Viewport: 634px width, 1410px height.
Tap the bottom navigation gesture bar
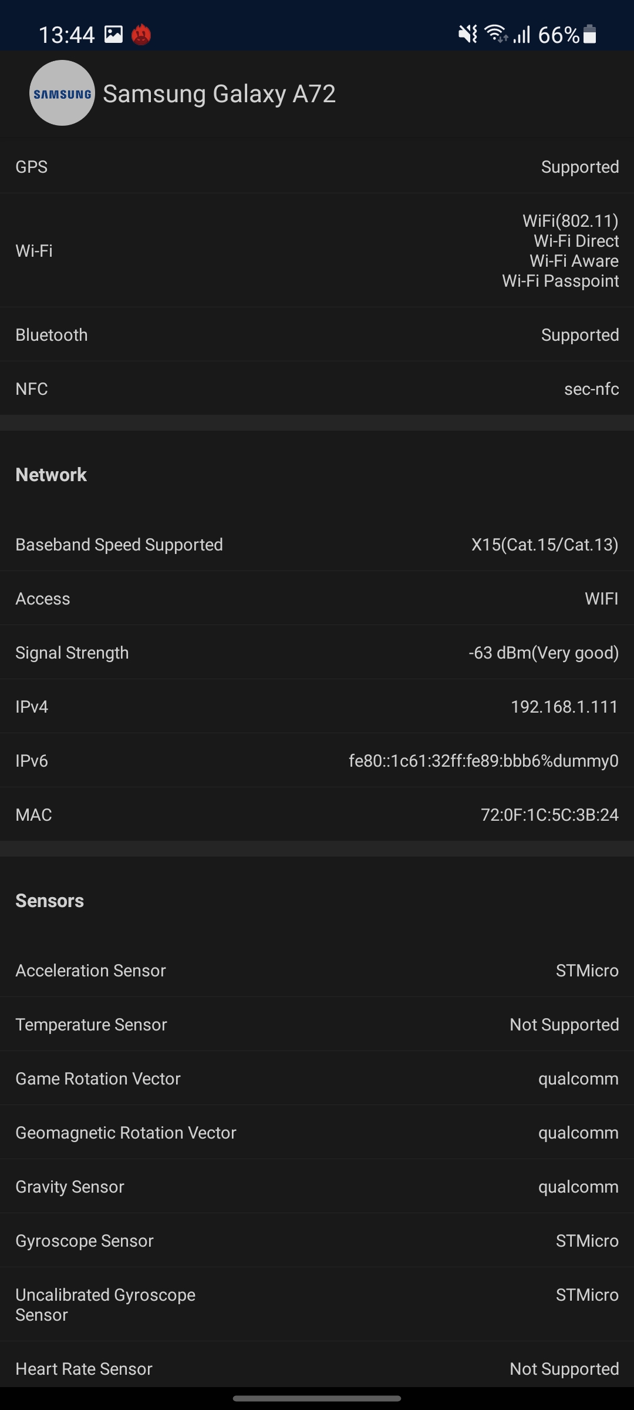click(x=317, y=1398)
